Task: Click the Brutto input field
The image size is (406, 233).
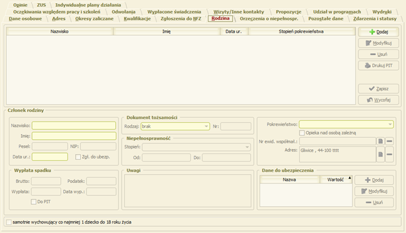Action: 46,181
